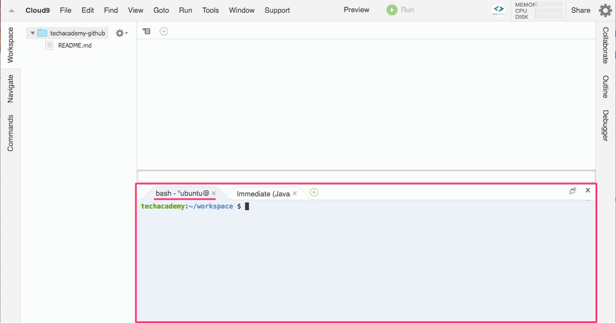Open the File menu
The width and height of the screenshot is (616, 323).
pyautogui.click(x=65, y=10)
